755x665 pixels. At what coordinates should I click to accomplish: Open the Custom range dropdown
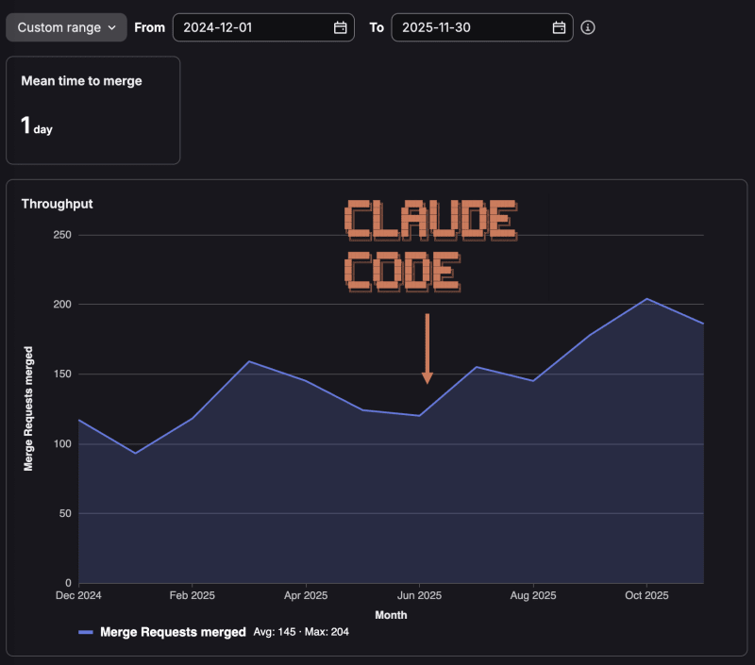click(66, 27)
